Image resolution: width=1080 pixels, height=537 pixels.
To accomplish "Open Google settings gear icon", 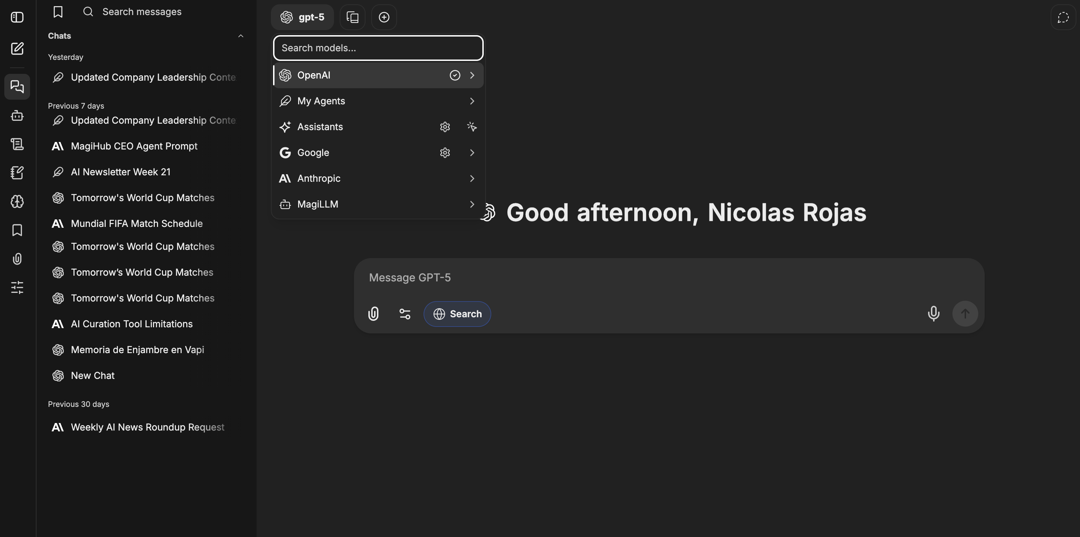I will 445,153.
